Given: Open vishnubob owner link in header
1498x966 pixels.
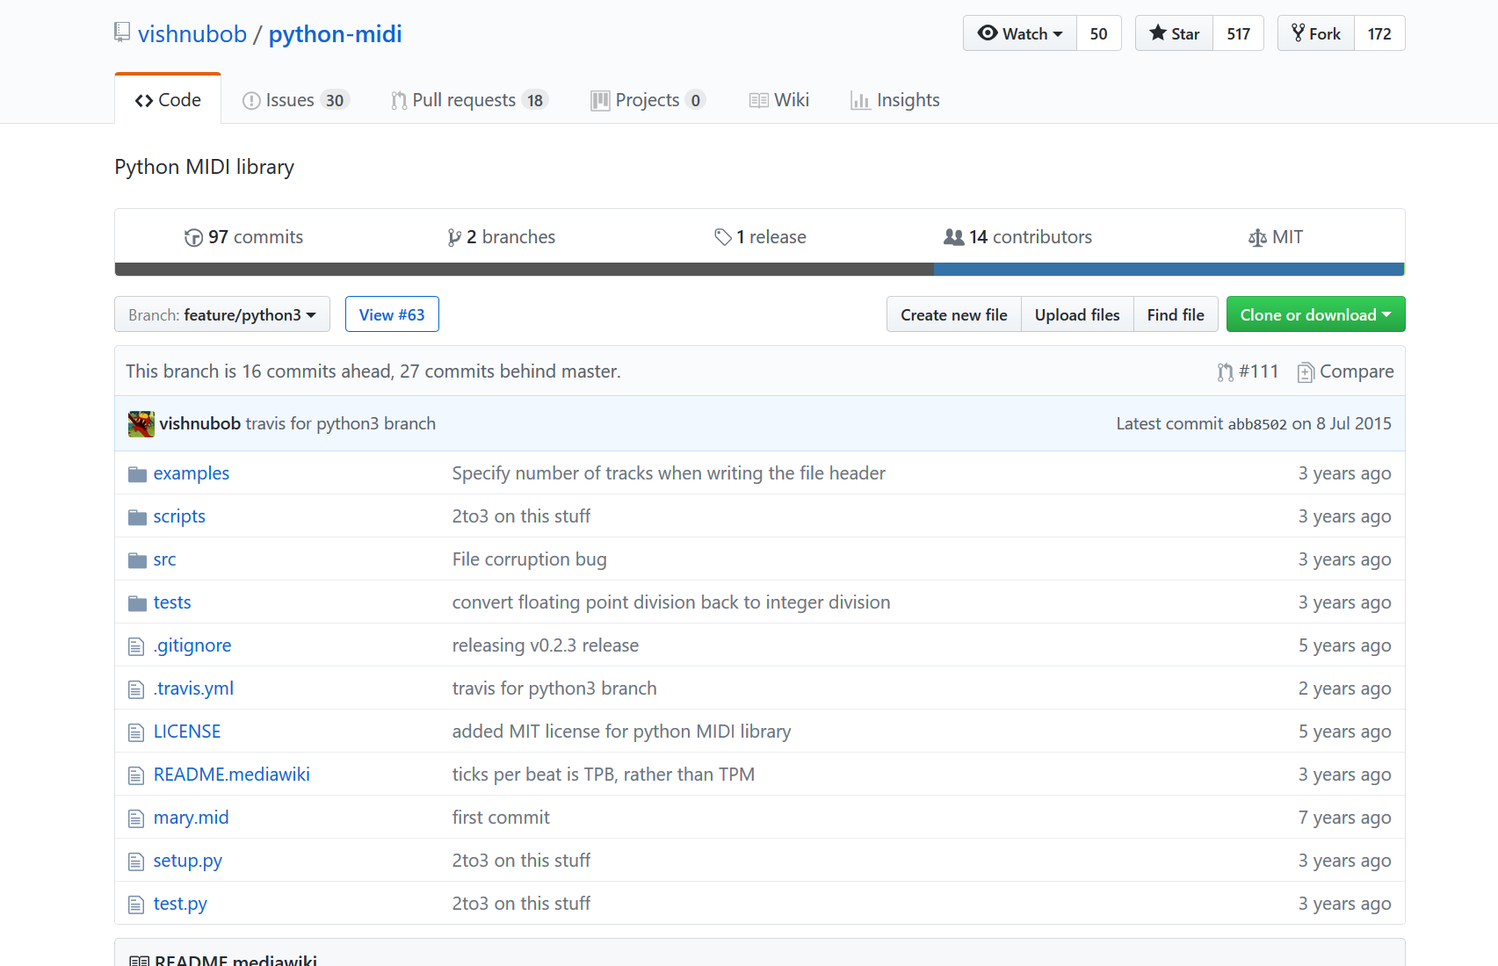Looking at the screenshot, I should pos(192,33).
